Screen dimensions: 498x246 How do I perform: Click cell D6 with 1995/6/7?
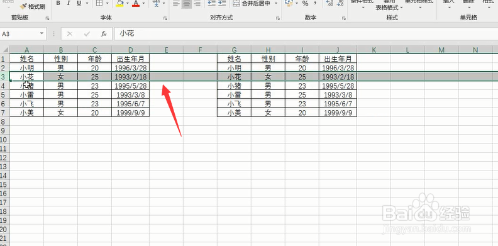(x=131, y=104)
